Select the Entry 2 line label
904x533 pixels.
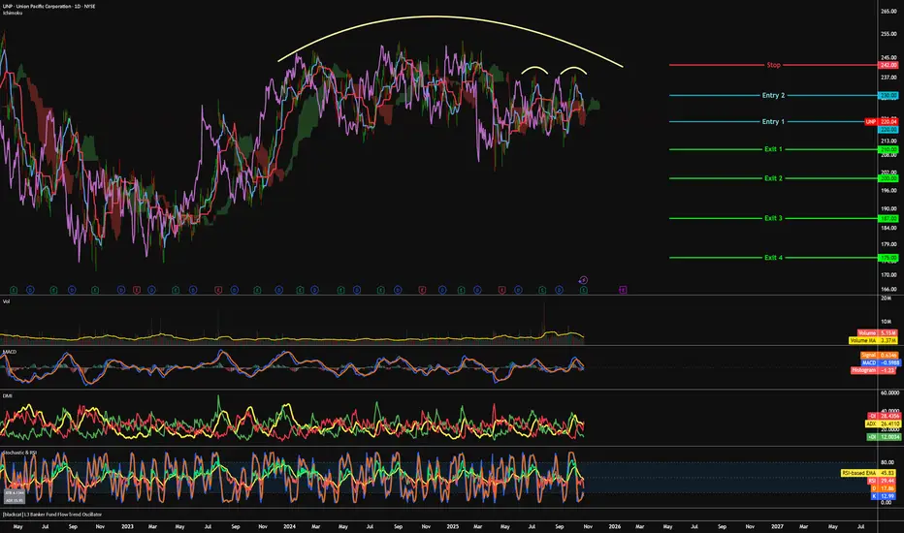pos(773,96)
